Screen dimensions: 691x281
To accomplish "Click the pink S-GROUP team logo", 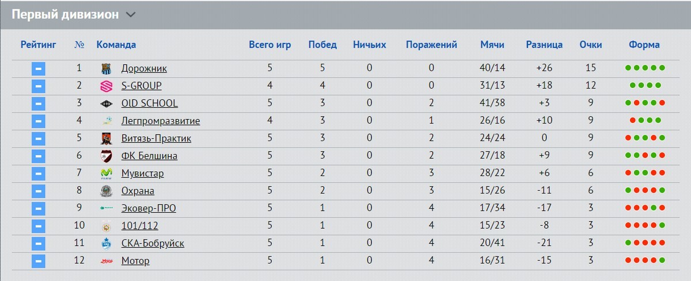I will point(107,86).
